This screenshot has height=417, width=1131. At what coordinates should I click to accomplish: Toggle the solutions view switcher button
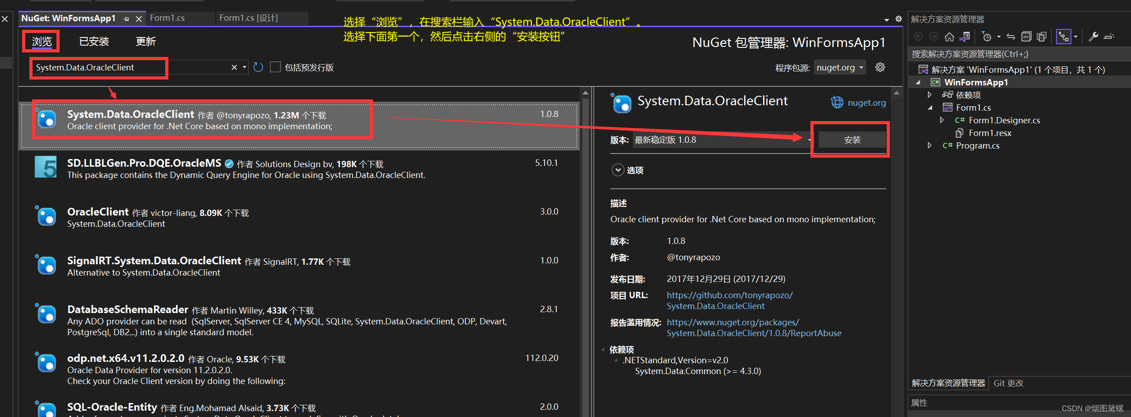(1065, 36)
